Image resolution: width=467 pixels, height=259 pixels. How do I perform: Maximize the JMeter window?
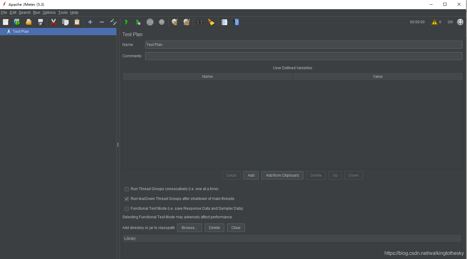coord(445,4)
